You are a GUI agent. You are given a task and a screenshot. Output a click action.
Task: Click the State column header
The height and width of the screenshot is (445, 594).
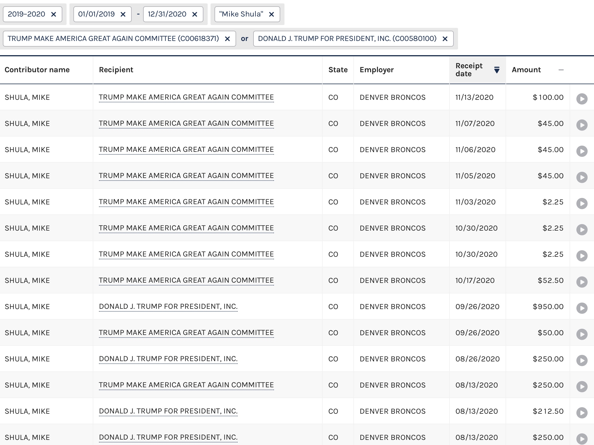(x=338, y=70)
